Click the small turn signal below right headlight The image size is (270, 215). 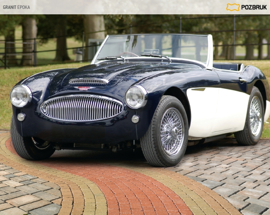click(x=135, y=119)
